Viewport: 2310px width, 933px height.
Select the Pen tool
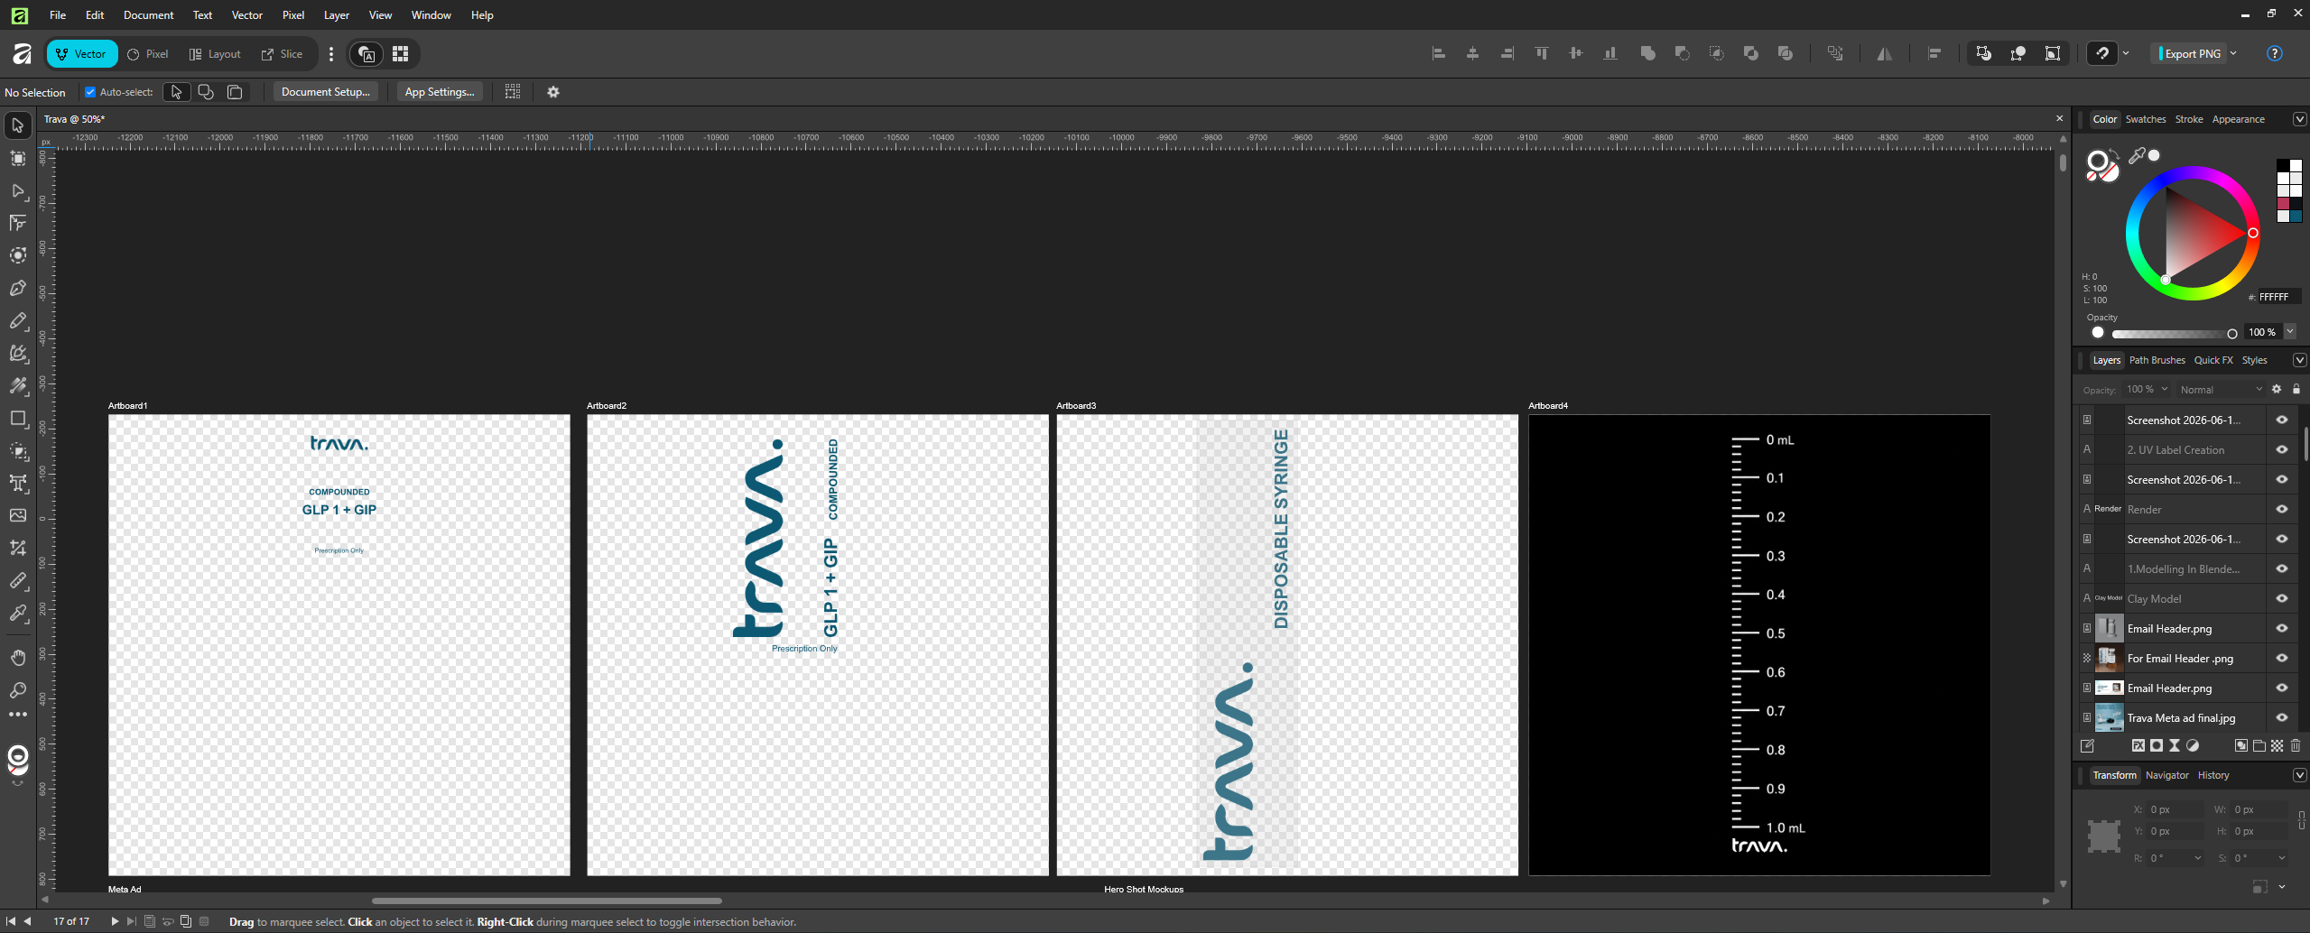click(x=18, y=289)
